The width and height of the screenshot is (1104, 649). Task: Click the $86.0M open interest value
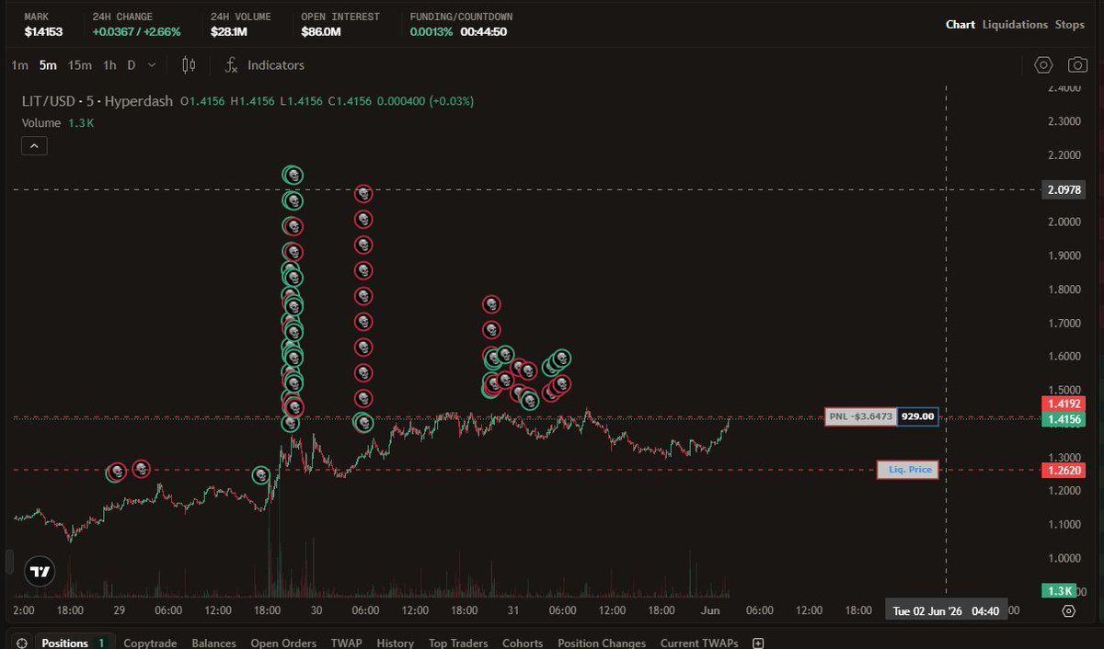tap(321, 32)
